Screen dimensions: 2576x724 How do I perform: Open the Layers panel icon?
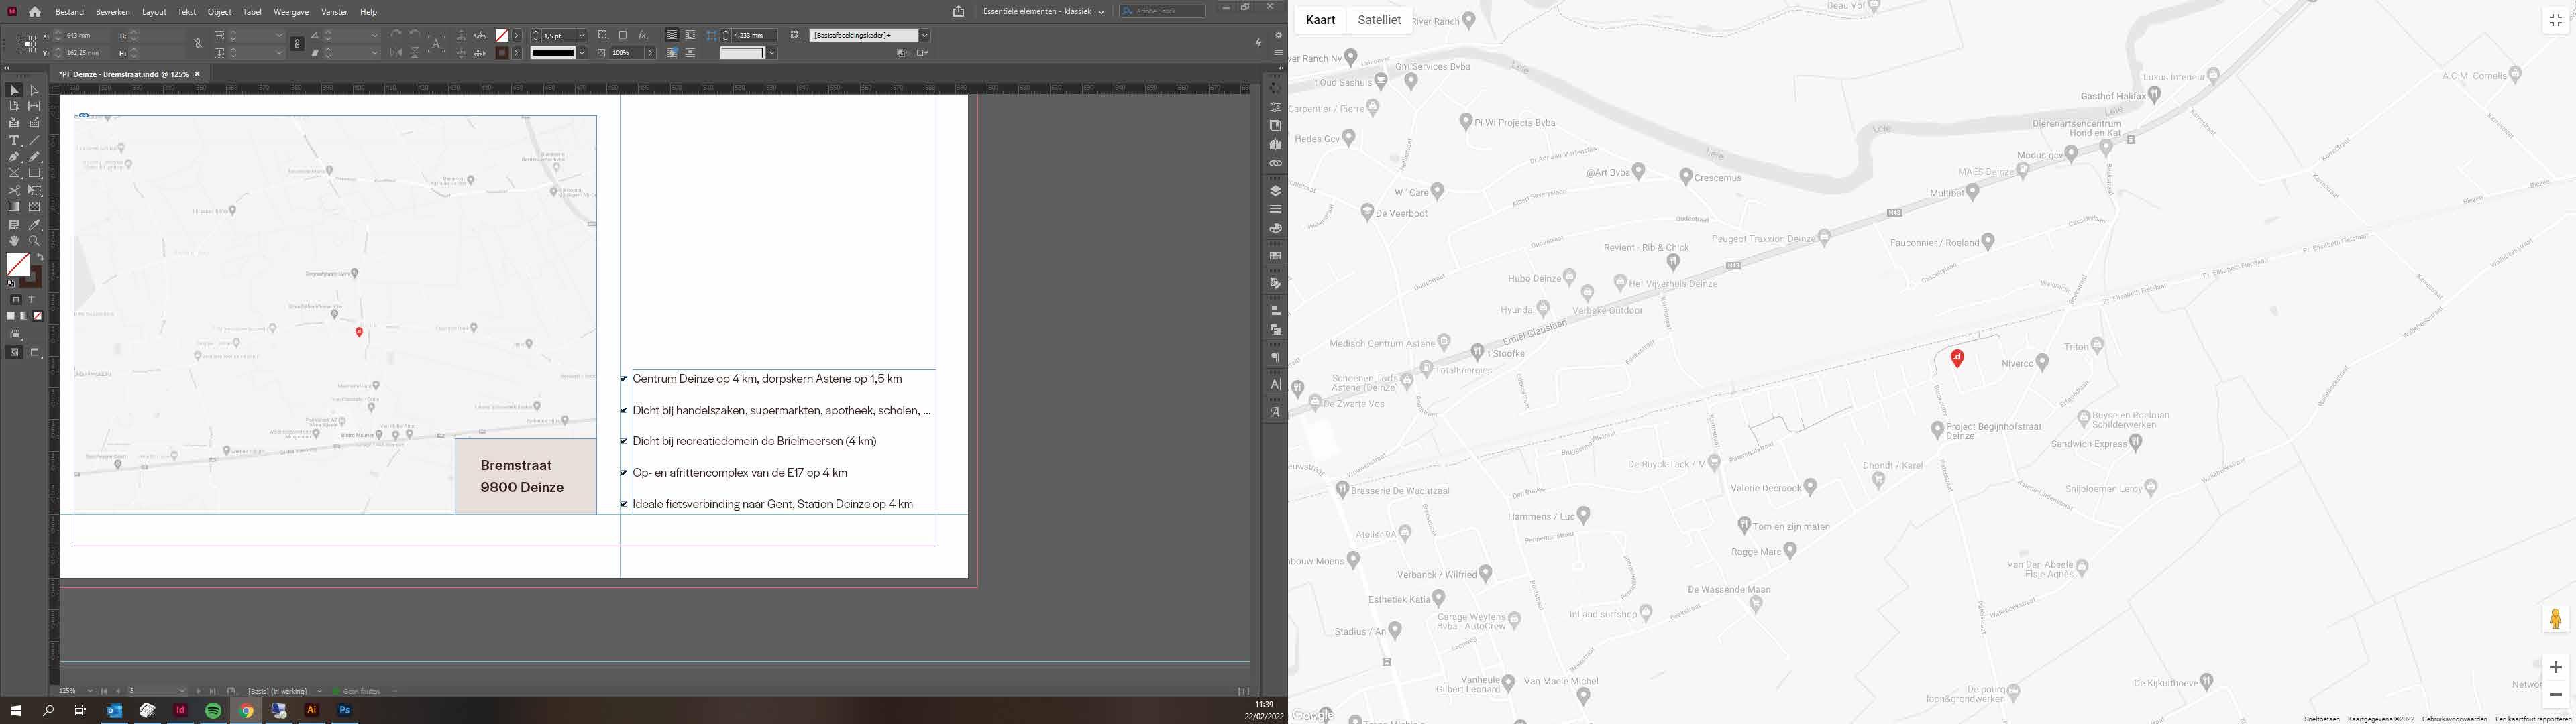(x=1275, y=190)
